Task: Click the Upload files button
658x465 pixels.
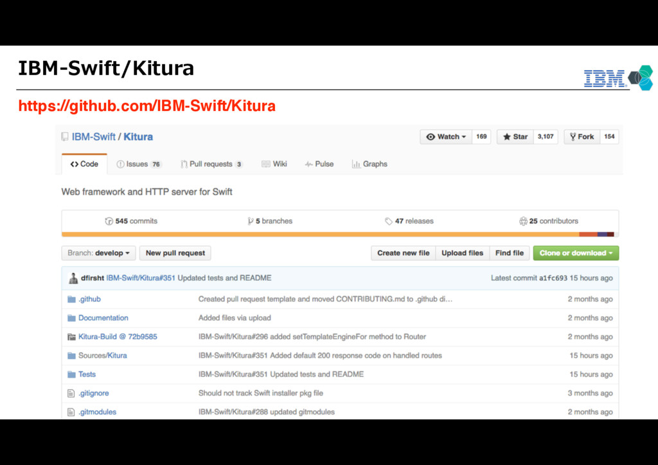Action: pyautogui.click(x=462, y=253)
